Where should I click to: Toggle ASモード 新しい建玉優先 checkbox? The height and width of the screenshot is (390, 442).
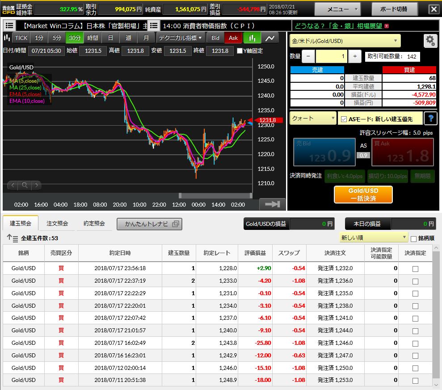click(x=344, y=119)
